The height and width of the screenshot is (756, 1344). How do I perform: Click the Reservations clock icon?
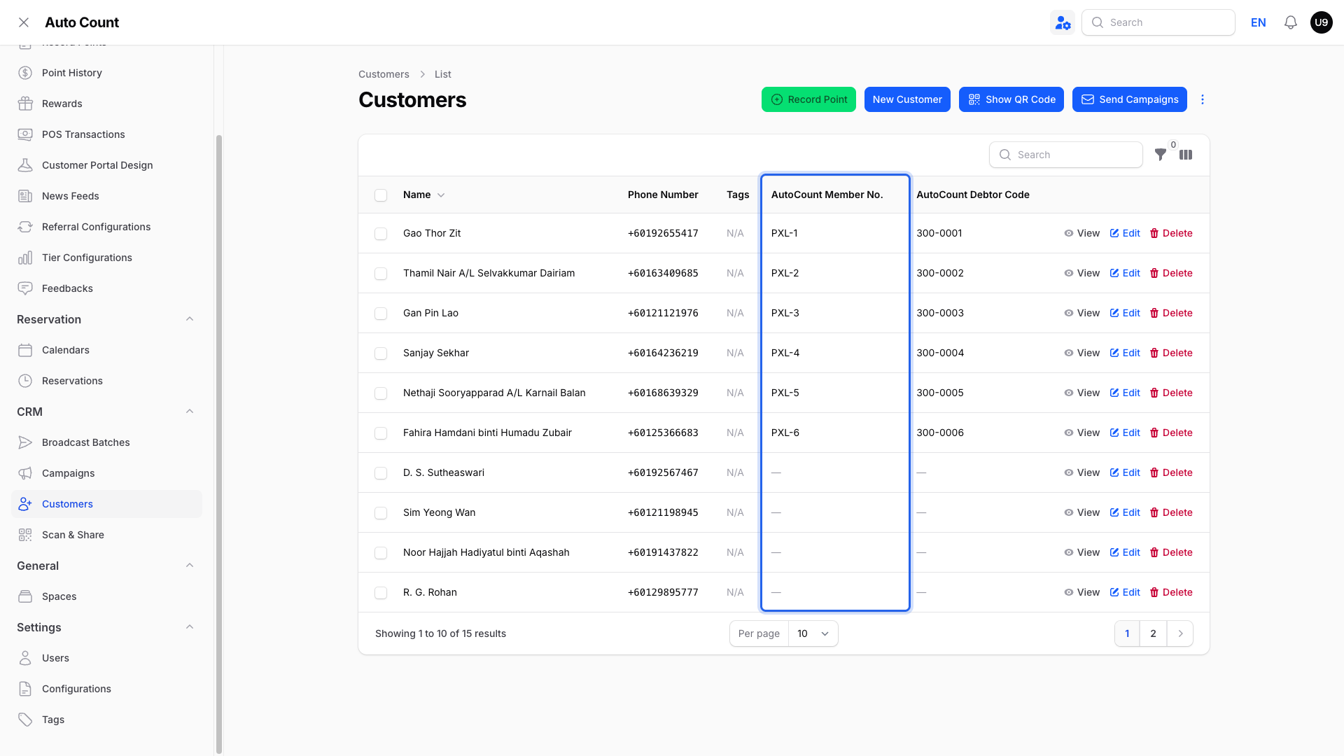[x=25, y=381]
